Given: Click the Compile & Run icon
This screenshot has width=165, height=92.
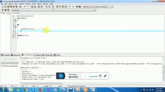Looking at the screenshot, I should (63, 7).
